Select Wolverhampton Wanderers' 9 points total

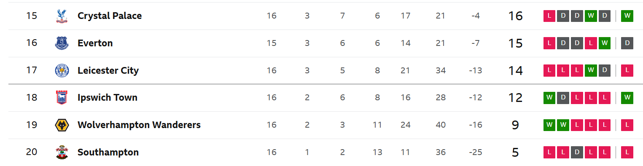coord(515,125)
